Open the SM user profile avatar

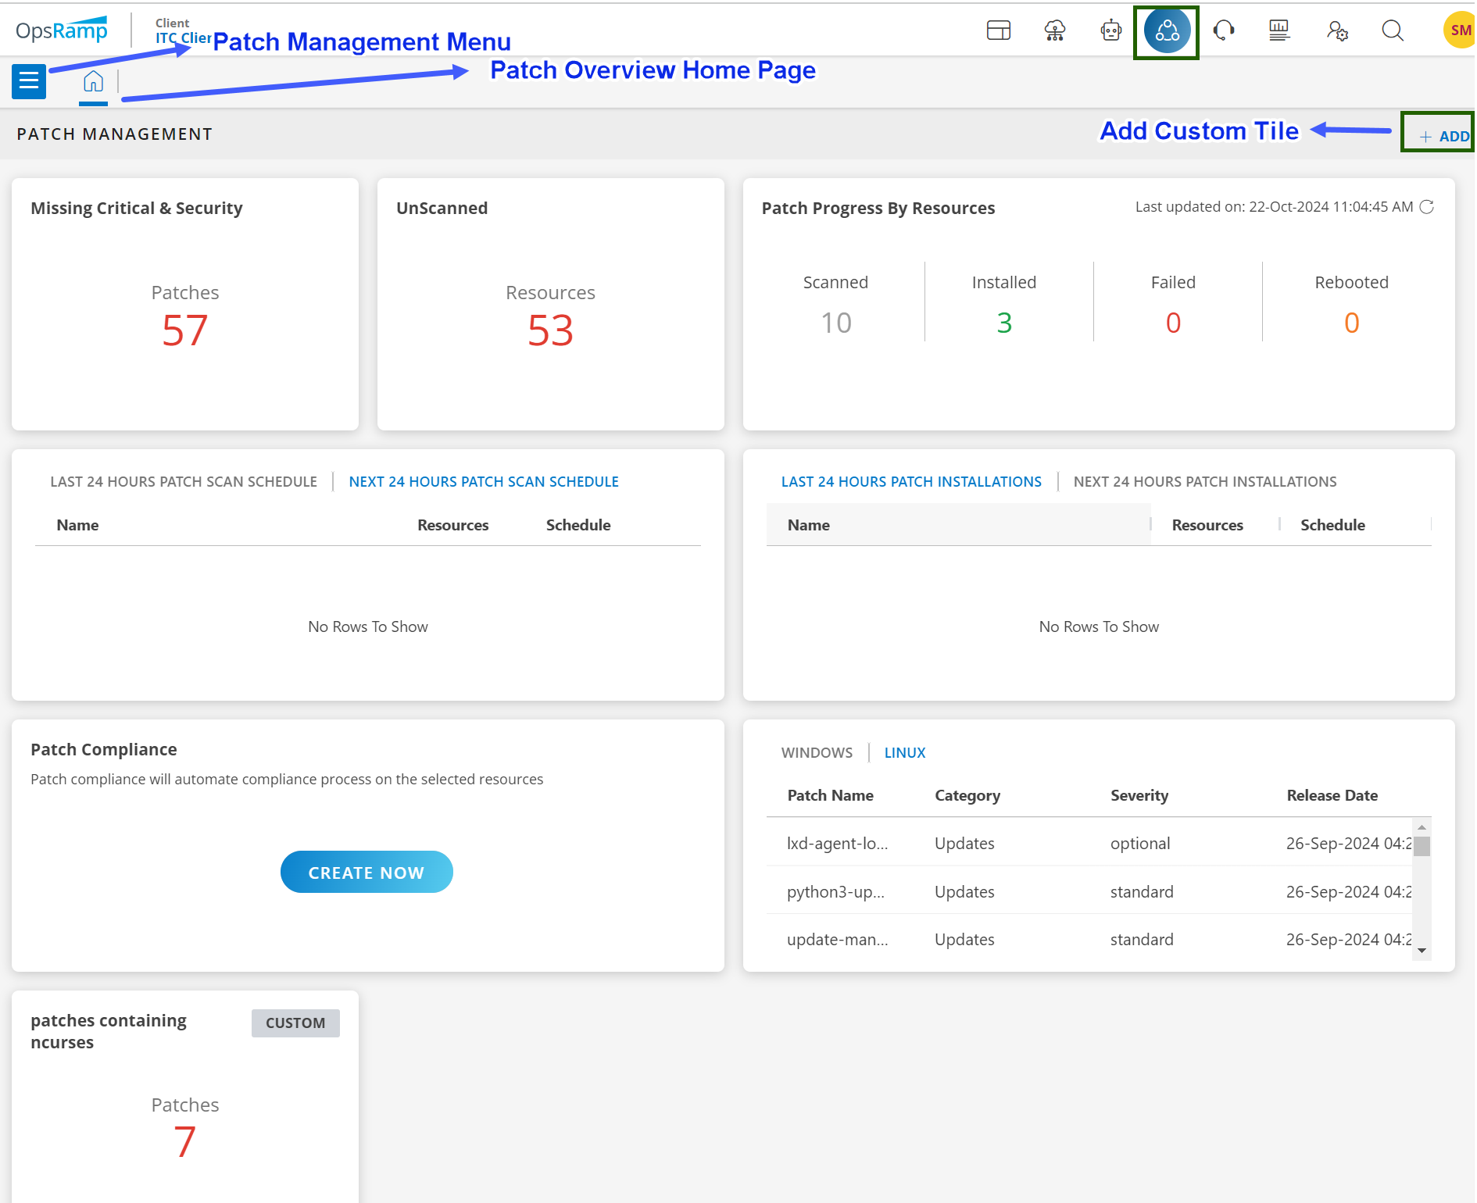point(1459,30)
